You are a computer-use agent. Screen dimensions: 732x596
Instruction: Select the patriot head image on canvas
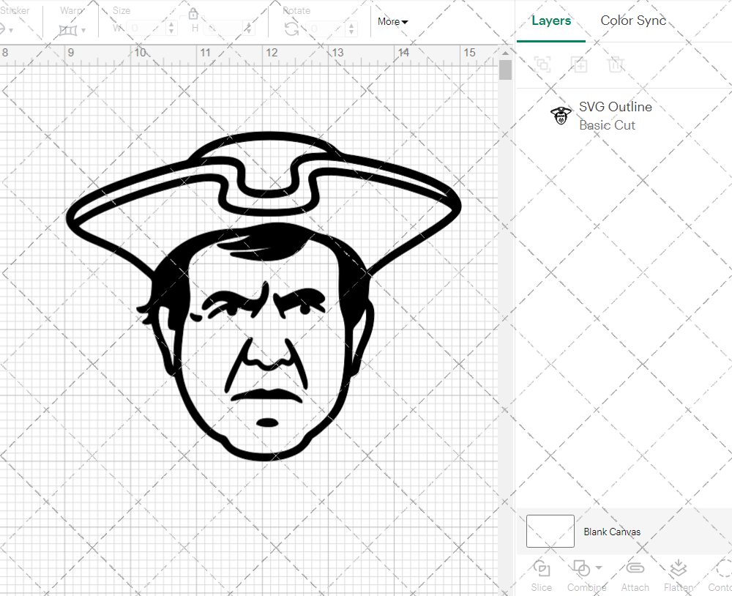pos(264,297)
